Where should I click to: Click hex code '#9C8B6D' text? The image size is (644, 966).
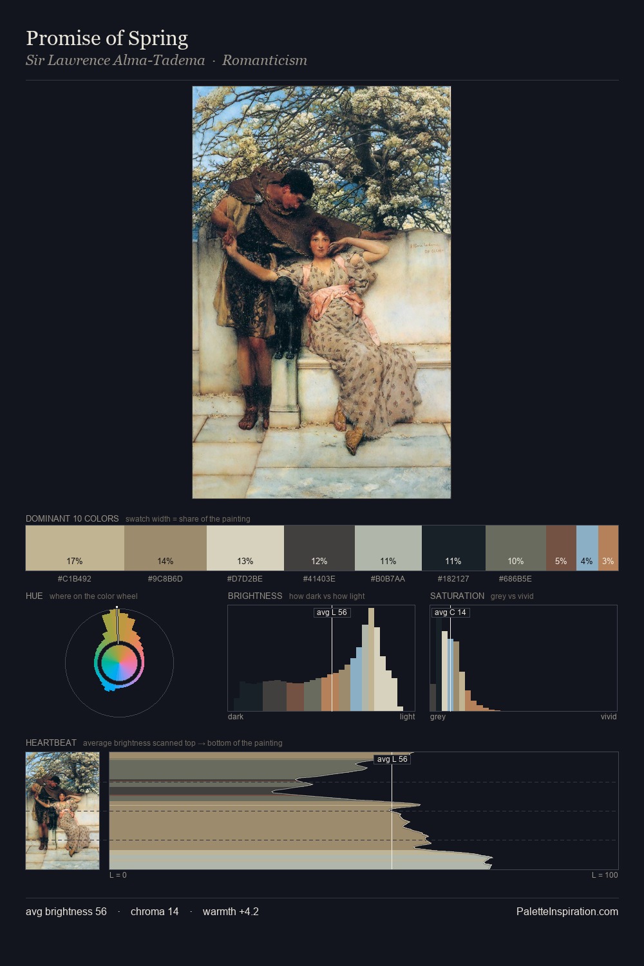click(166, 579)
